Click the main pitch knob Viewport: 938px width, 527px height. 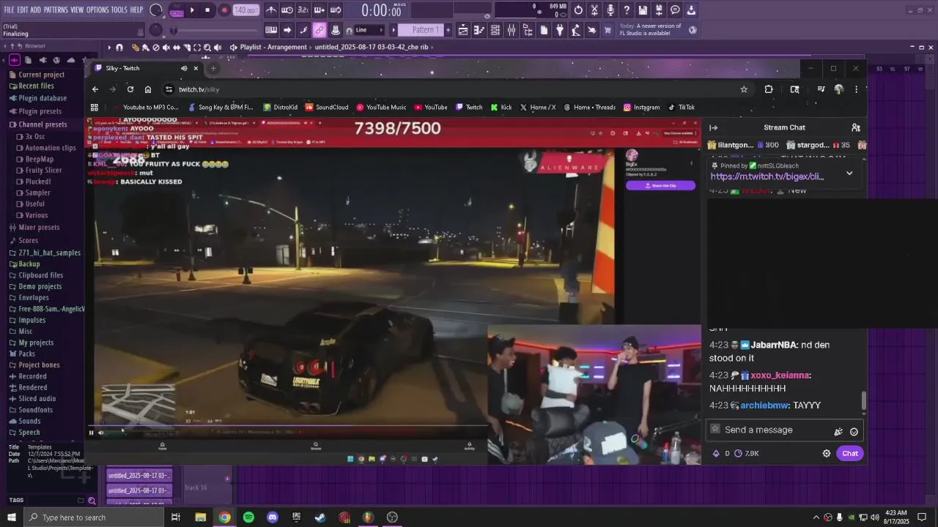point(155,30)
